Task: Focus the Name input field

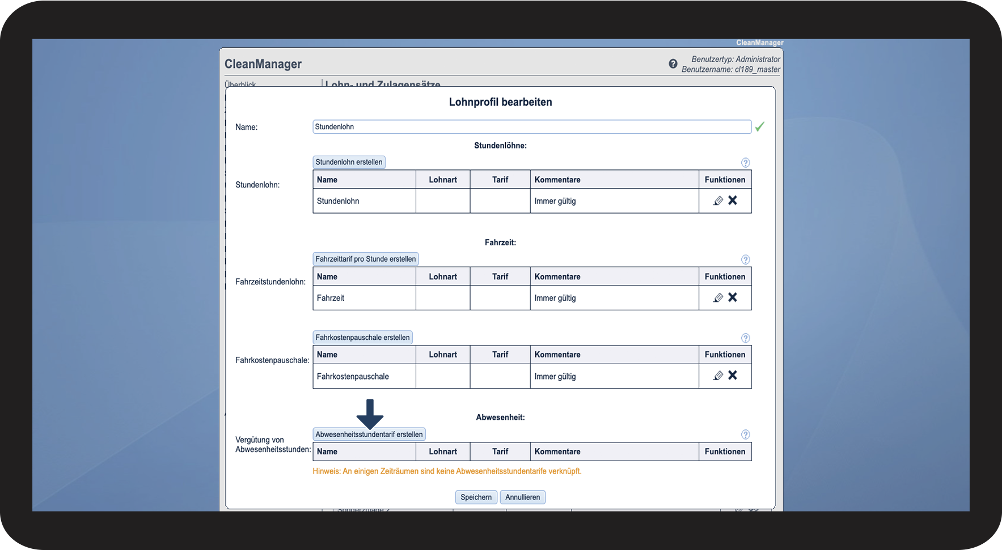Action: tap(531, 127)
